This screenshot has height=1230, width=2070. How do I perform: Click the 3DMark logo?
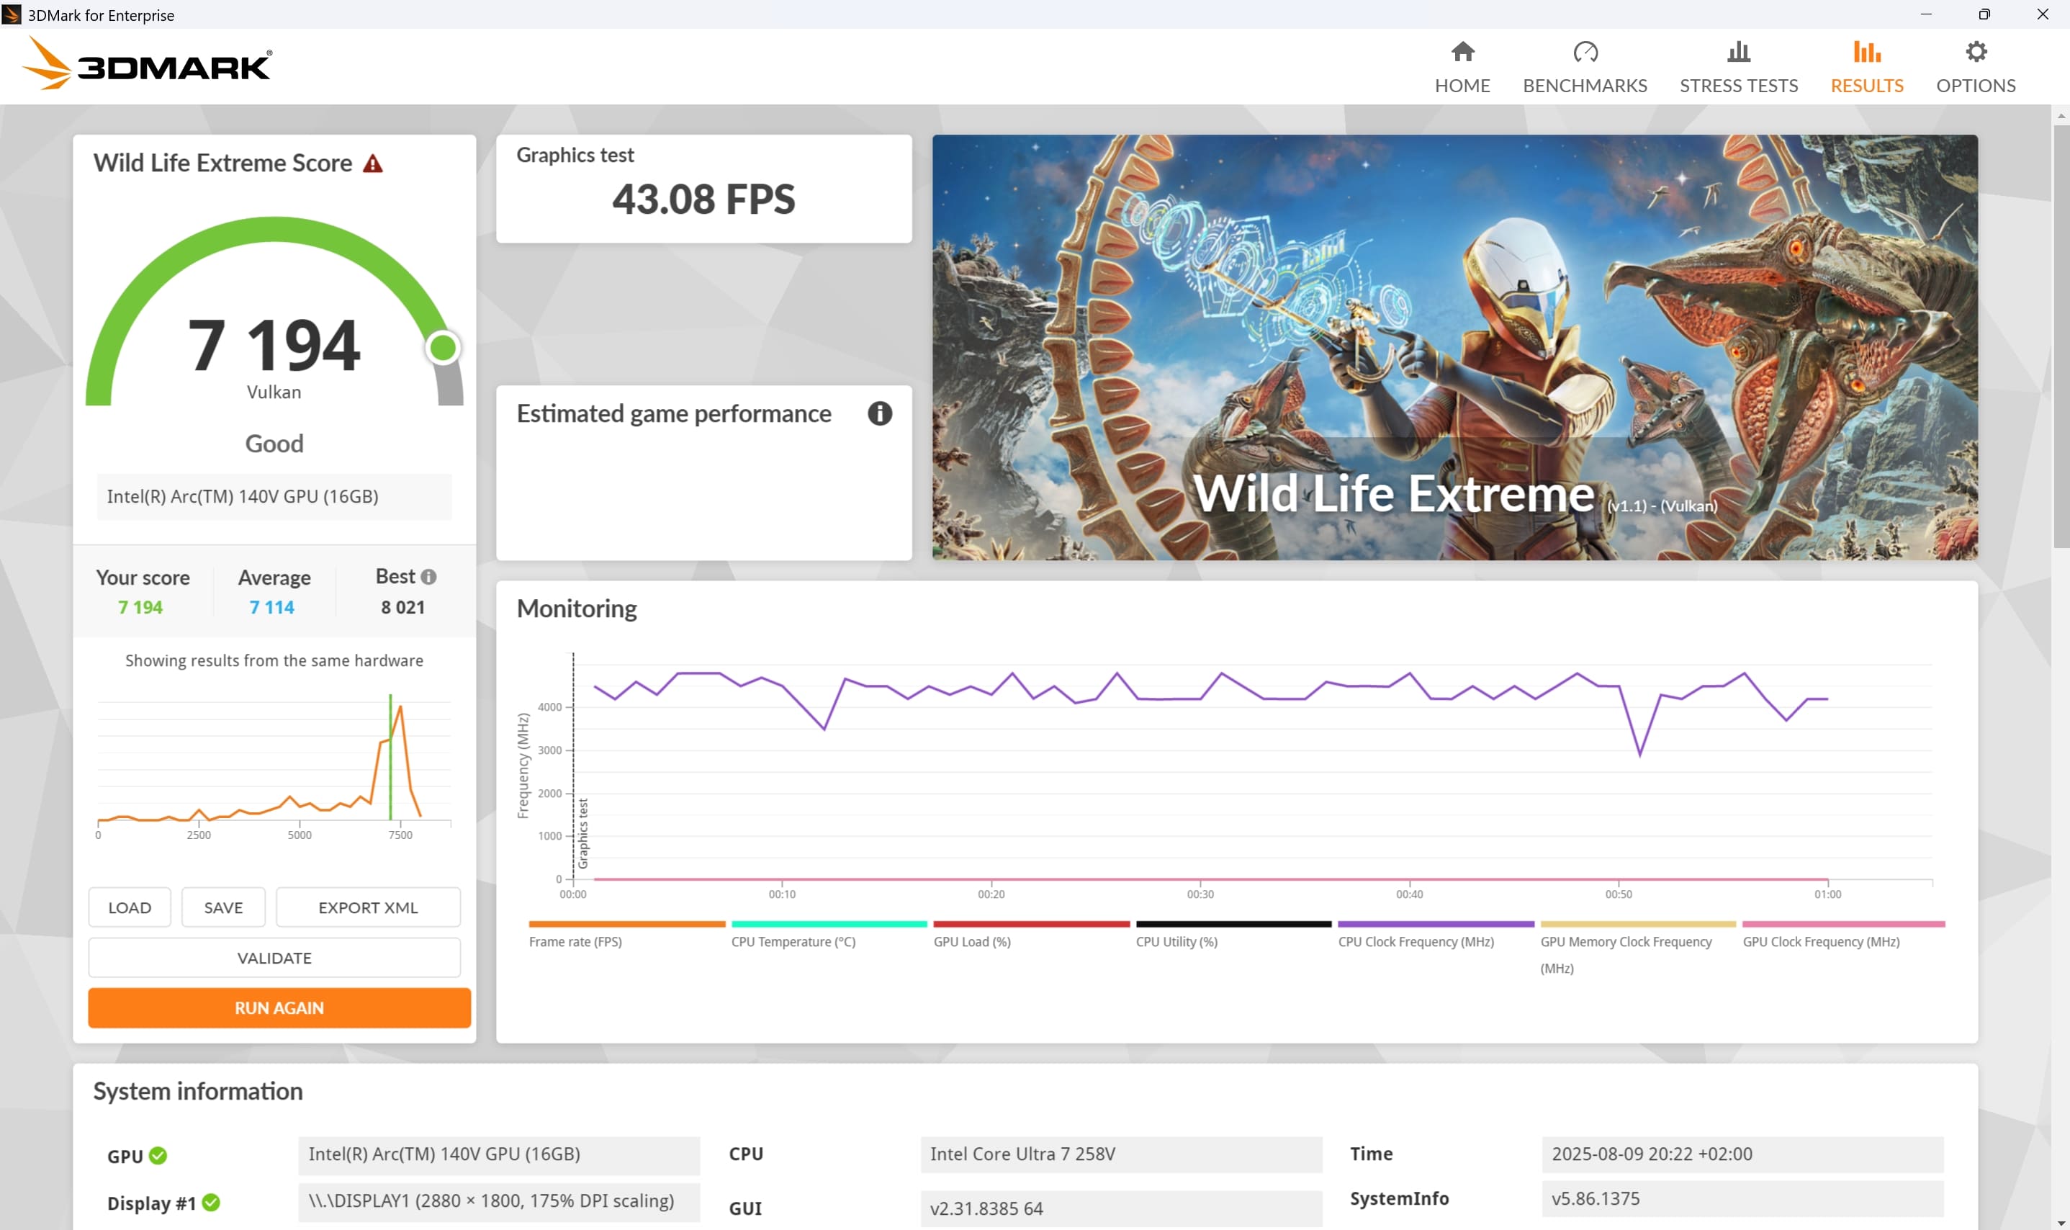[147, 63]
